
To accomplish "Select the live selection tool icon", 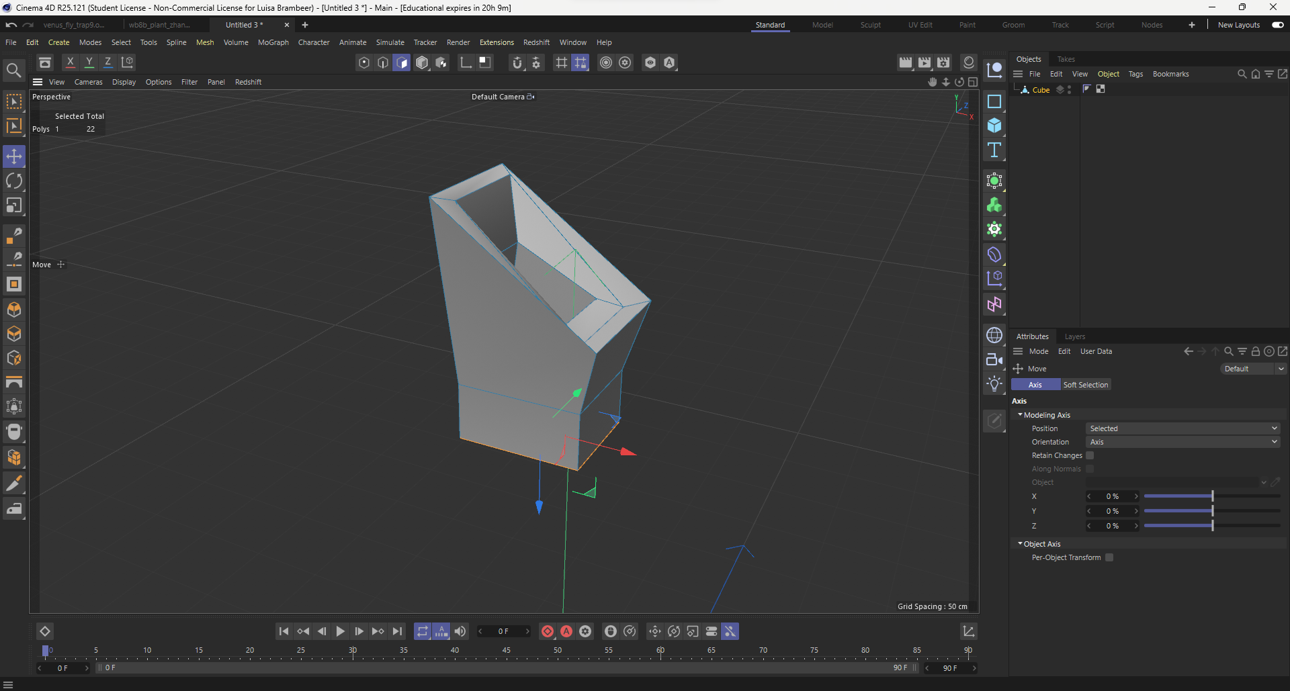I will pos(14,101).
